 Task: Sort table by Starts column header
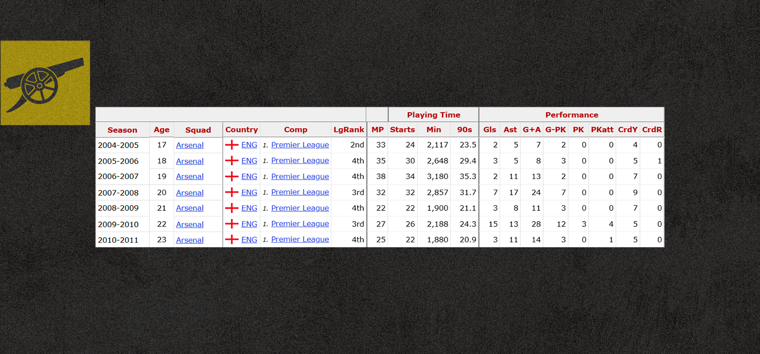point(402,129)
